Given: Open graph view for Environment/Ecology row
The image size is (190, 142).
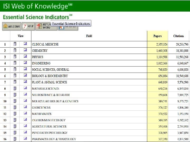Looking at the screenshot, I should (x=25, y=119).
